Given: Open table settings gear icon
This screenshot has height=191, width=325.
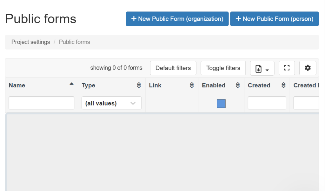Looking at the screenshot, I should (308, 68).
